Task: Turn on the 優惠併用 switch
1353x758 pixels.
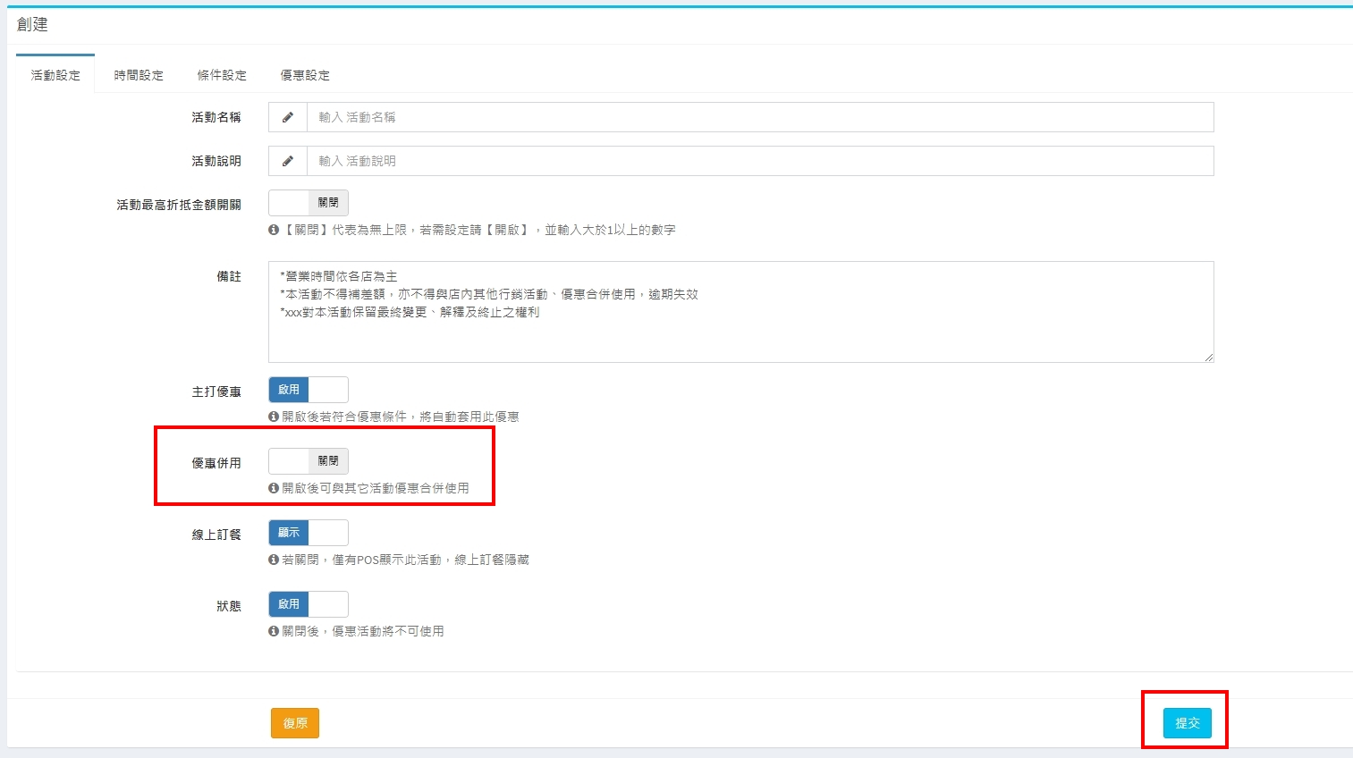Action: coord(309,461)
